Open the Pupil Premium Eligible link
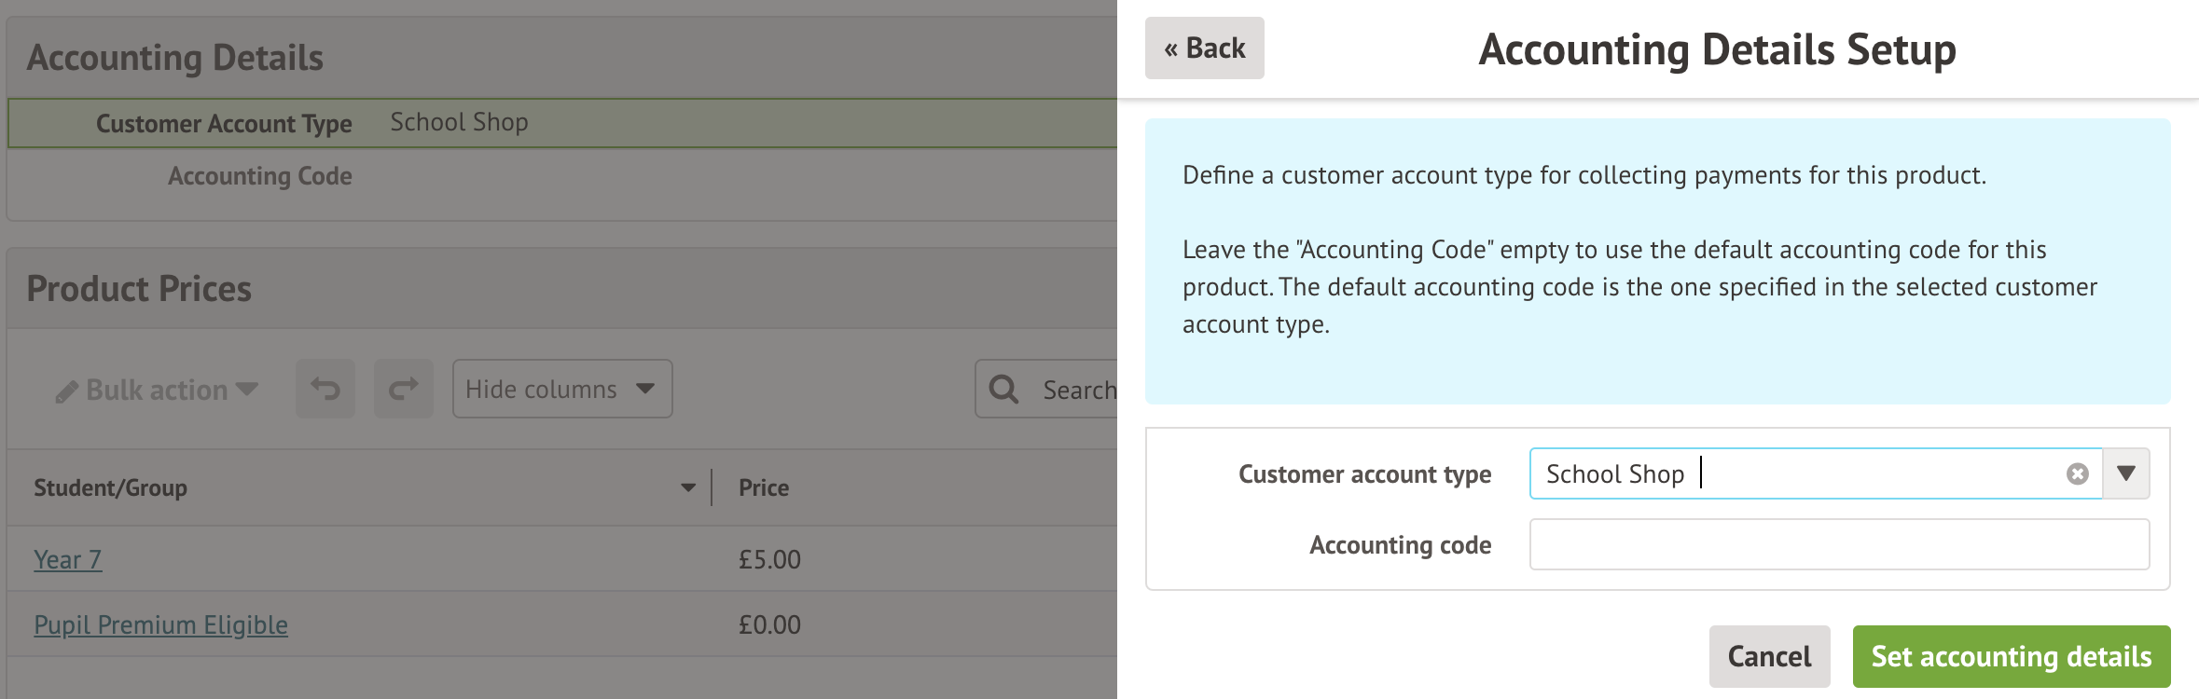The width and height of the screenshot is (2199, 699). (x=160, y=624)
